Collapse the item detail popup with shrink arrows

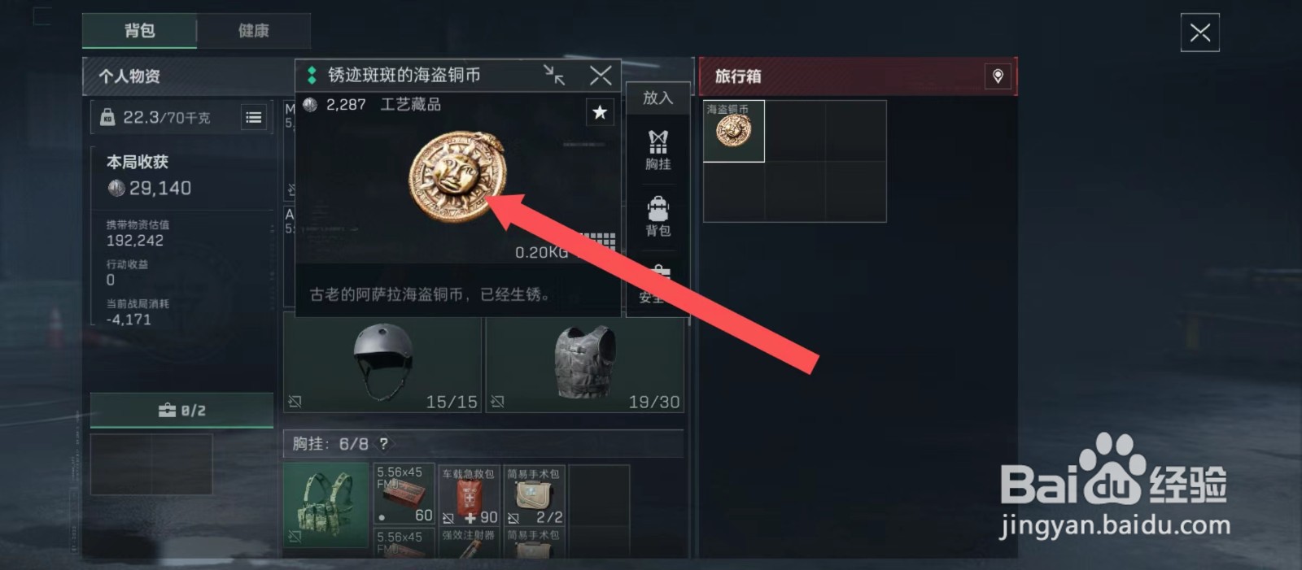[554, 76]
